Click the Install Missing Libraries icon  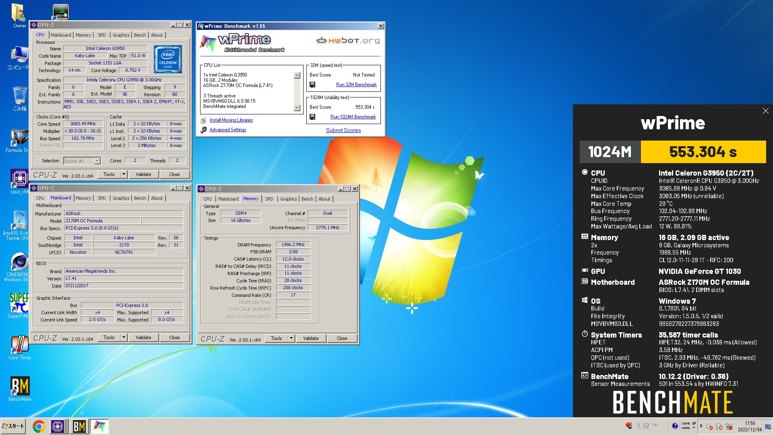click(x=204, y=120)
